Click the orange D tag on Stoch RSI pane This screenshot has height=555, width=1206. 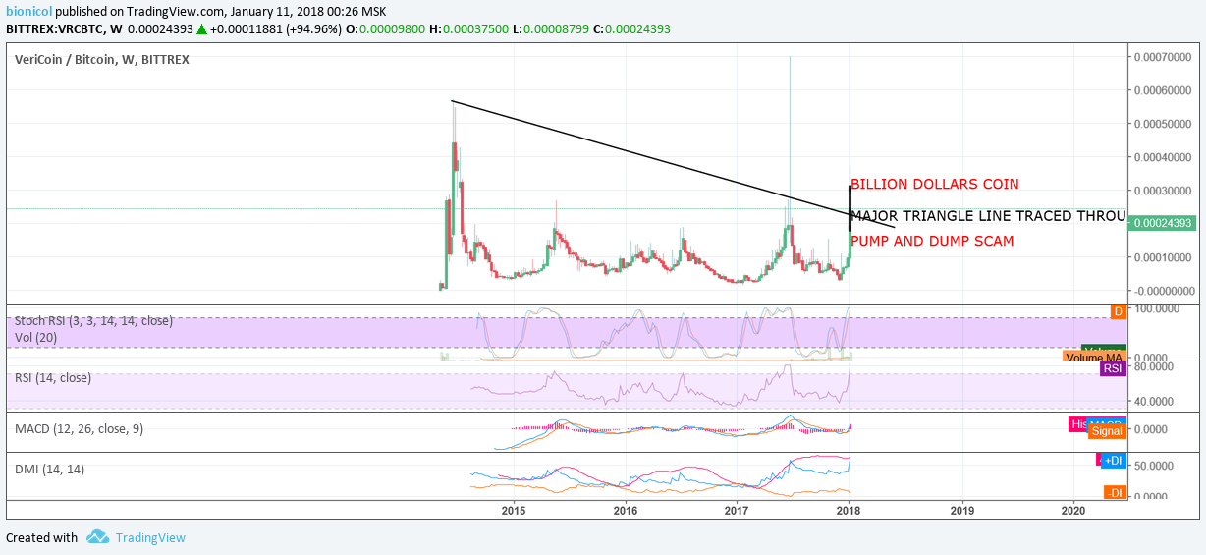point(1118,311)
